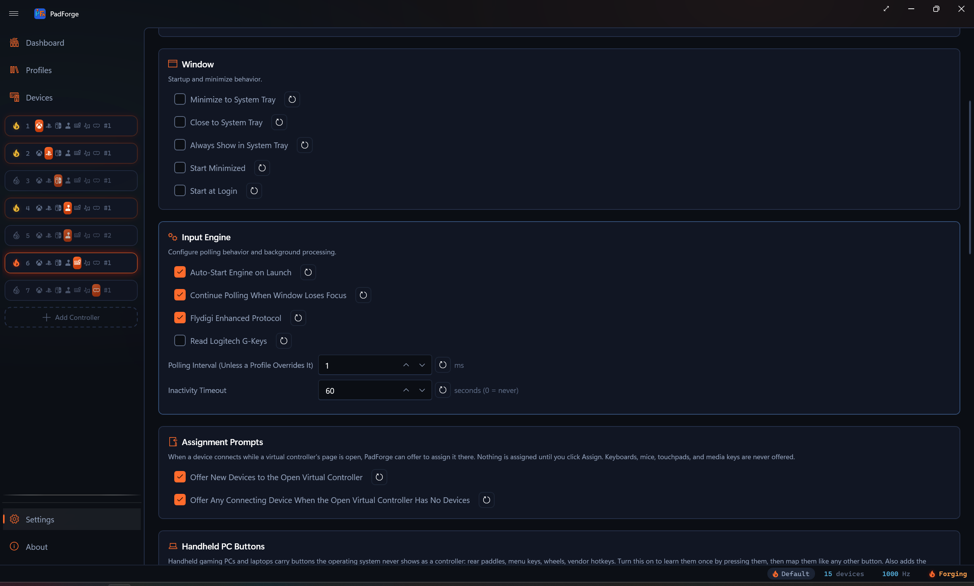Screen dimensions: 974x586
Task: Click the Forging status indicator
Action: [x=948, y=574]
